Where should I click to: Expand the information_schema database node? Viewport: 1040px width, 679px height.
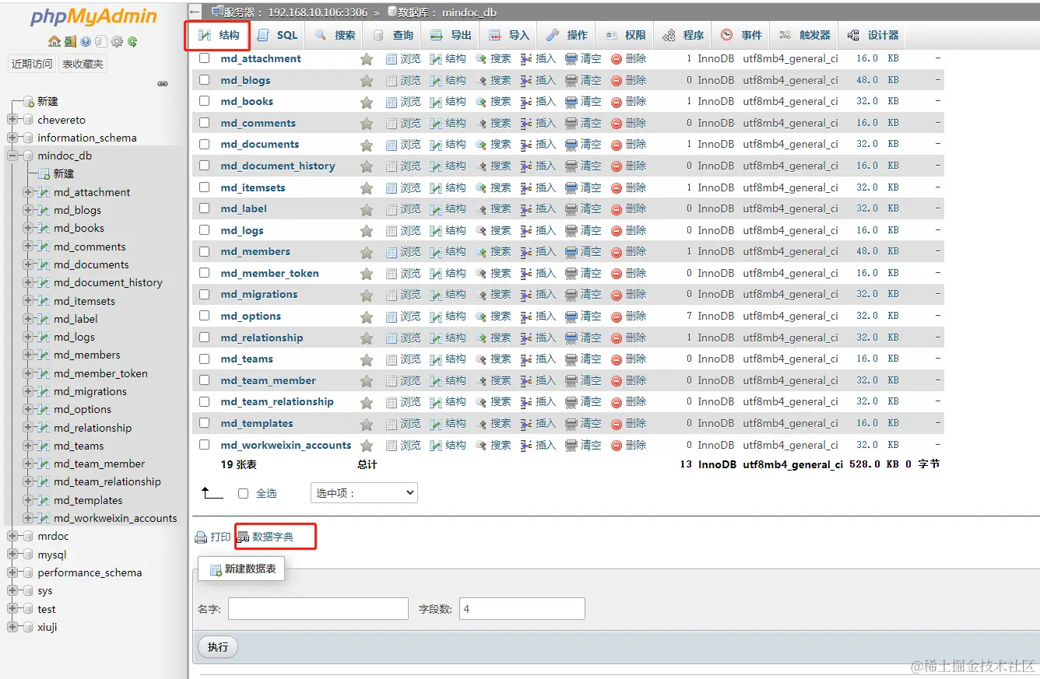click(12, 138)
